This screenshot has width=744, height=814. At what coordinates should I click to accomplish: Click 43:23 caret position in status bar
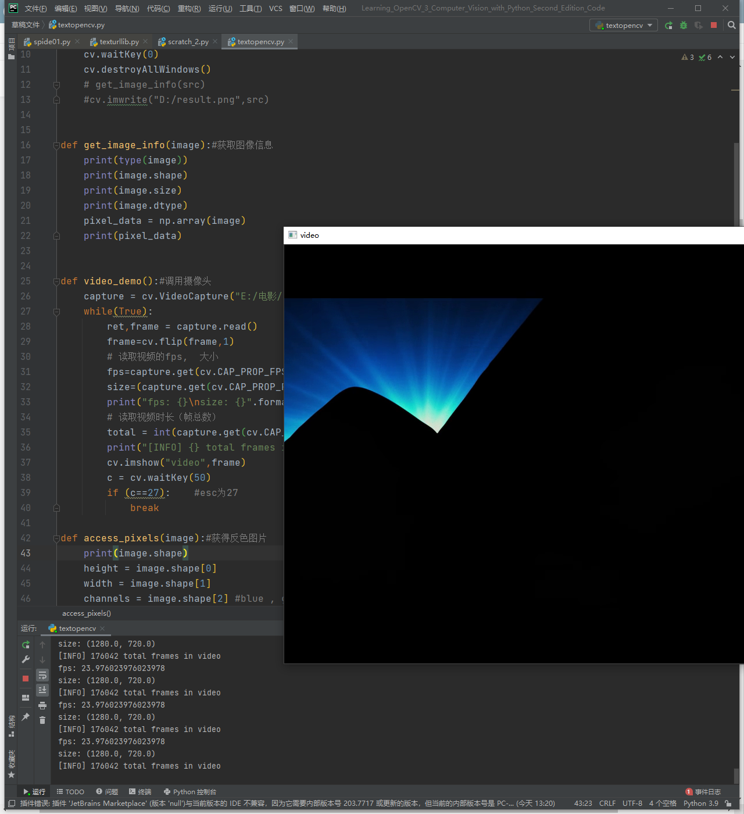click(x=583, y=804)
